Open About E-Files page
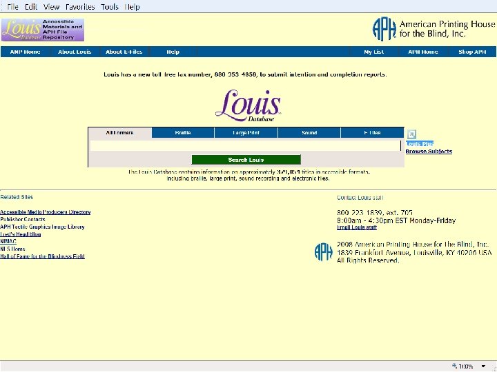 click(124, 52)
